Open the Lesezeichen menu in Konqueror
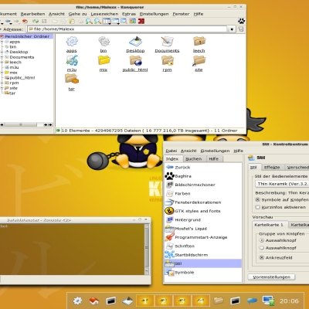This screenshot has height=309, width=309. 104,14
